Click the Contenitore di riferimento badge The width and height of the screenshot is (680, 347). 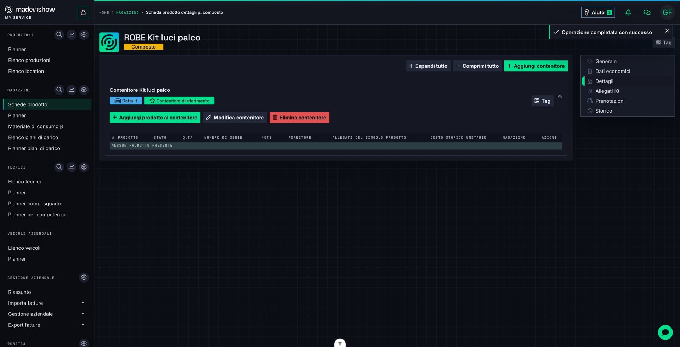pos(179,101)
